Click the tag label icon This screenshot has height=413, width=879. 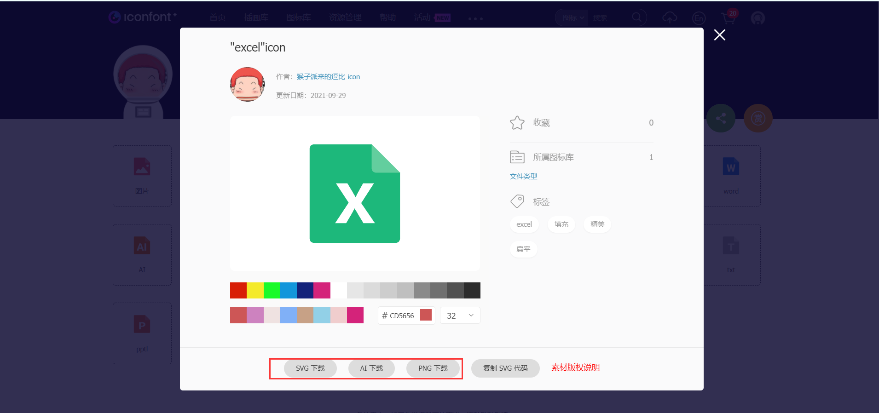(x=517, y=201)
